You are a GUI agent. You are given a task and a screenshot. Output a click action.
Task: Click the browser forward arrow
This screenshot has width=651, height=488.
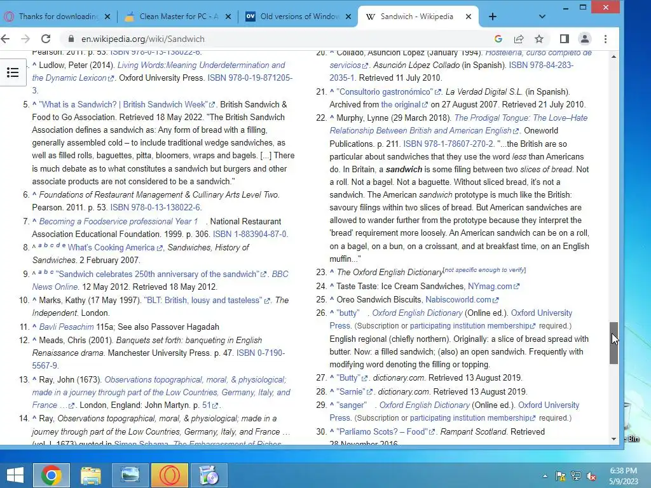tap(25, 39)
